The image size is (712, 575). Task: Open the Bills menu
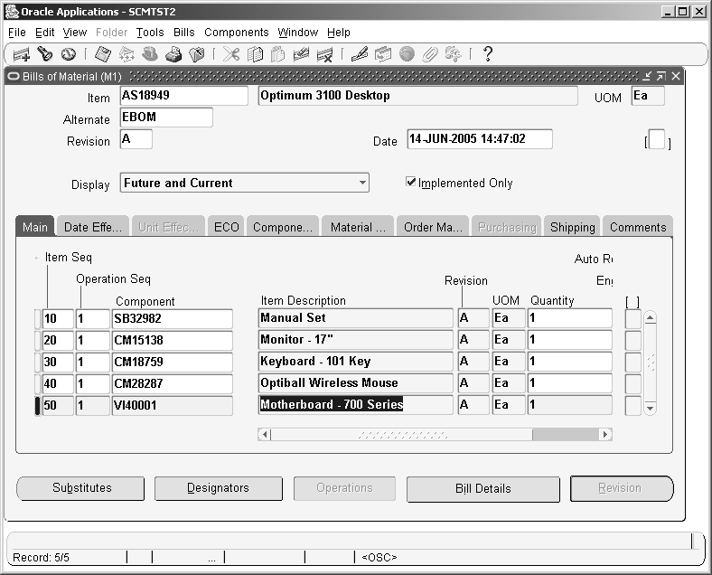pos(184,33)
